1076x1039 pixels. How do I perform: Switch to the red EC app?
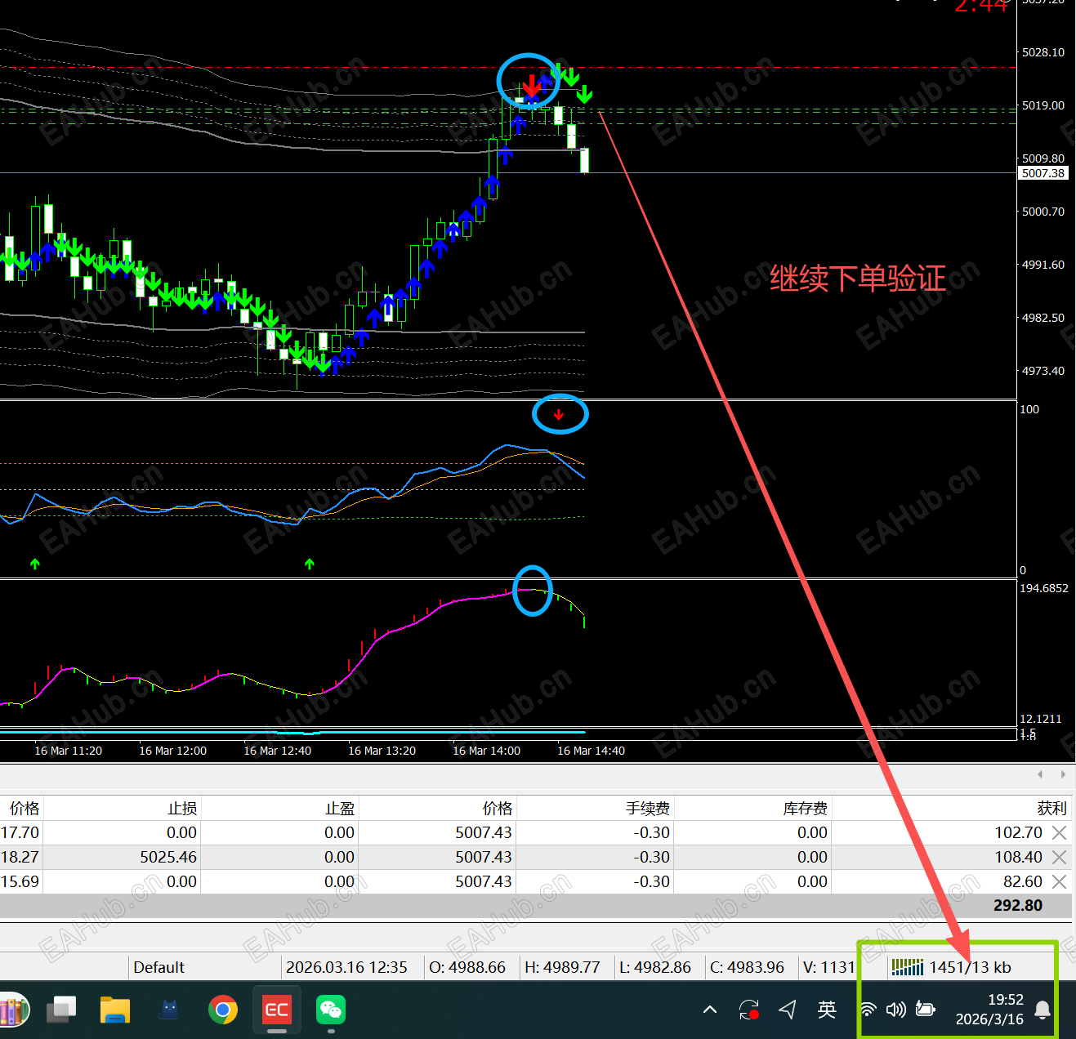point(276,1010)
